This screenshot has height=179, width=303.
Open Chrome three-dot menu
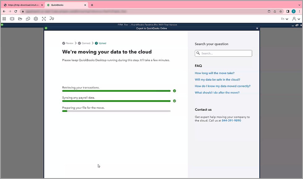(299, 11)
